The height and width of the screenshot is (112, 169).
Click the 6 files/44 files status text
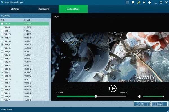7,110
